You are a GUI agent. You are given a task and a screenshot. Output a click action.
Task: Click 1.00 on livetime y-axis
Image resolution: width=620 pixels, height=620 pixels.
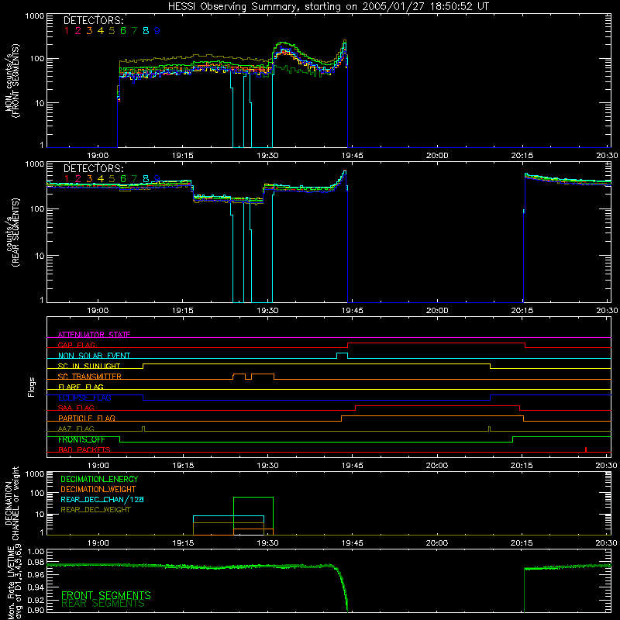[36, 552]
